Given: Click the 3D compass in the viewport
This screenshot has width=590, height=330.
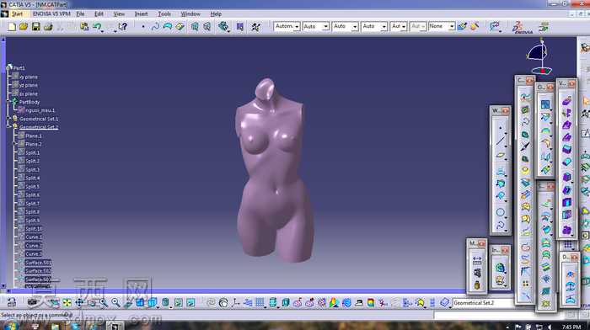Looking at the screenshot, I should point(541,56).
